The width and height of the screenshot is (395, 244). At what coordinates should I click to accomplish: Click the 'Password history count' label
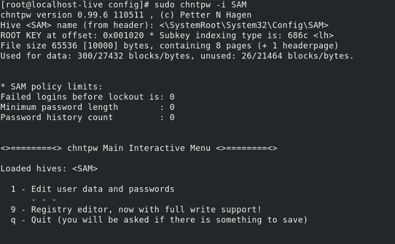pyautogui.click(x=56, y=117)
